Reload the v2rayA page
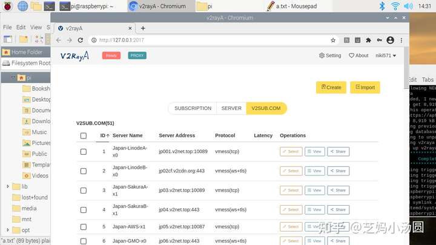 [x=81, y=41]
